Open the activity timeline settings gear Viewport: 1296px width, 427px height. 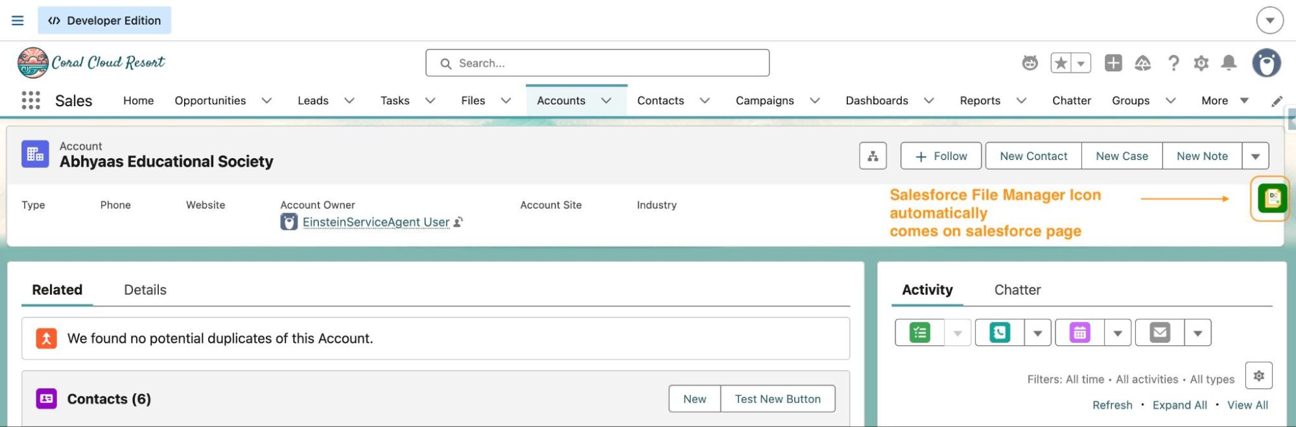[x=1258, y=376]
